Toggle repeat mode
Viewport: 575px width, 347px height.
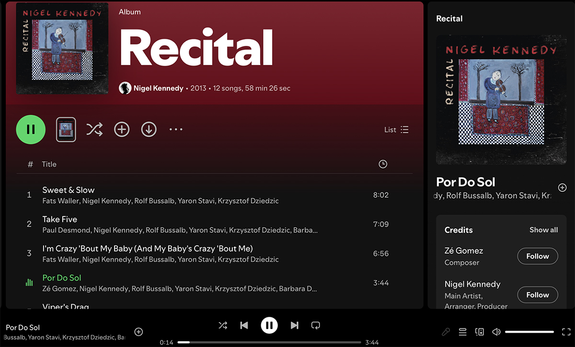pyautogui.click(x=315, y=325)
